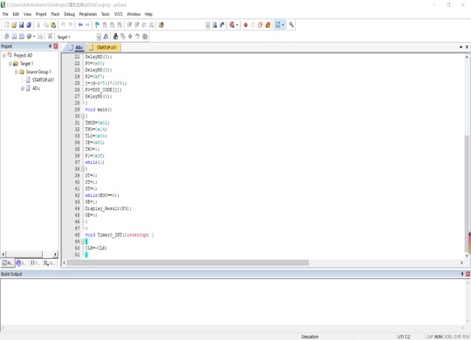Navigate backwards with the blue left arrow

80,25
